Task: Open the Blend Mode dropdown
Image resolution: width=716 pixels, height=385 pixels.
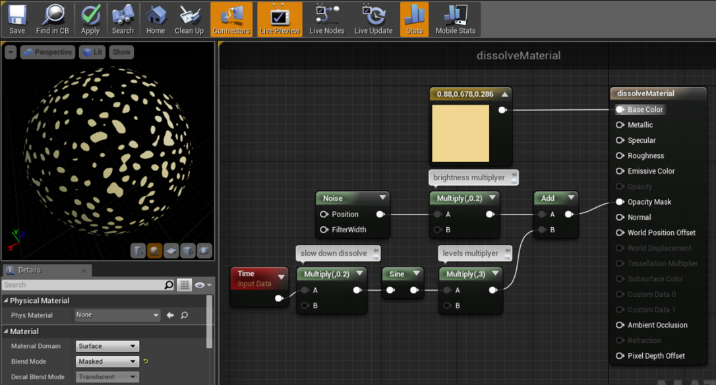Action: click(x=107, y=361)
